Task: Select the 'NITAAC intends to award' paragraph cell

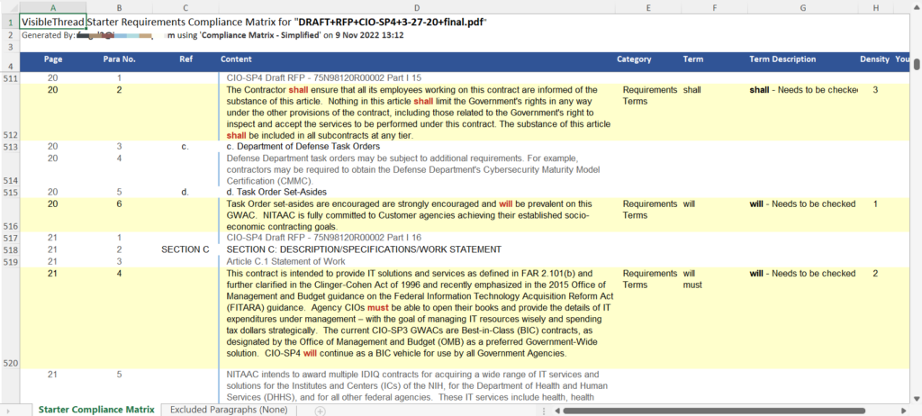Action: point(417,385)
